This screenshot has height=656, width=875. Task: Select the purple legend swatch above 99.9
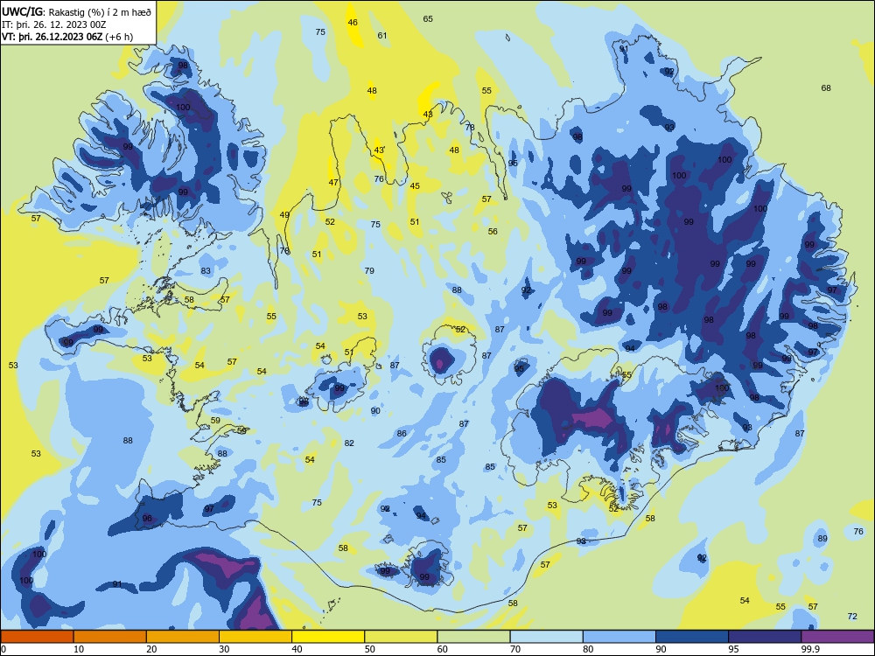(x=837, y=637)
